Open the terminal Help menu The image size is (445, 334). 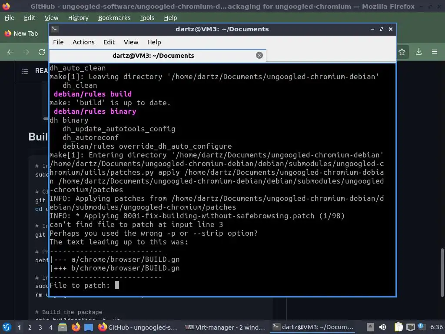point(154,42)
